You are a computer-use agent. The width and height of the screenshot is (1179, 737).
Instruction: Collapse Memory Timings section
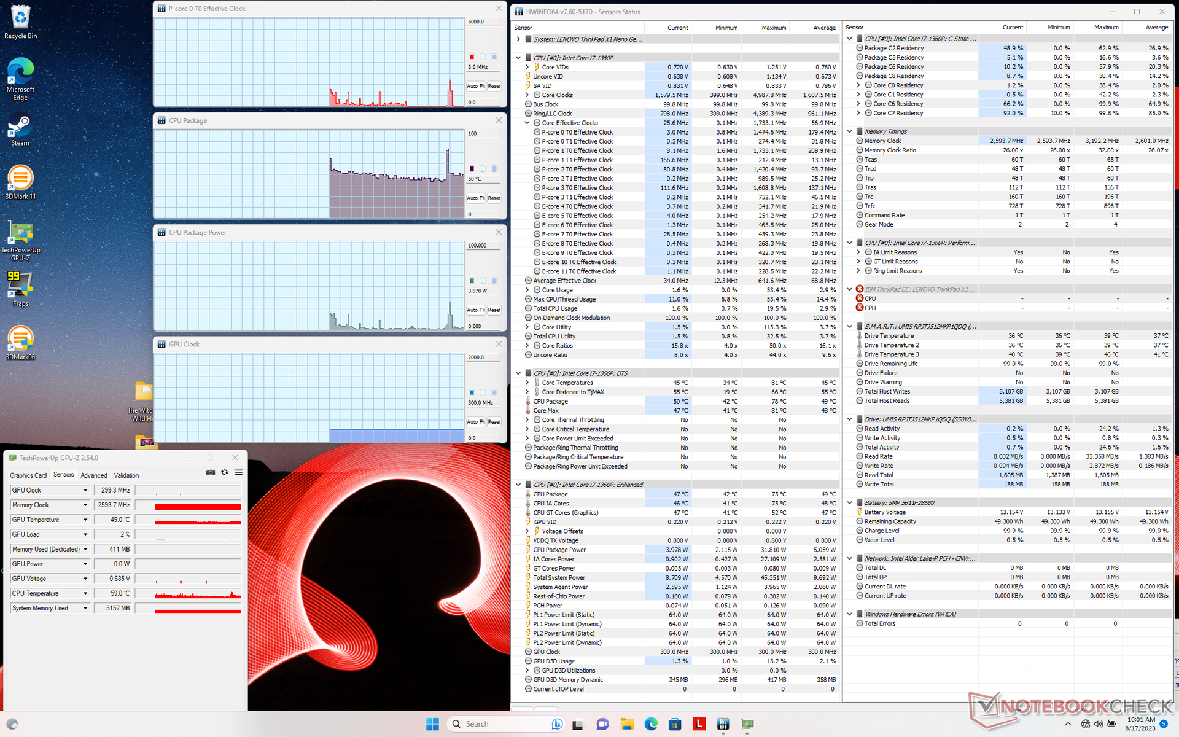pos(850,131)
